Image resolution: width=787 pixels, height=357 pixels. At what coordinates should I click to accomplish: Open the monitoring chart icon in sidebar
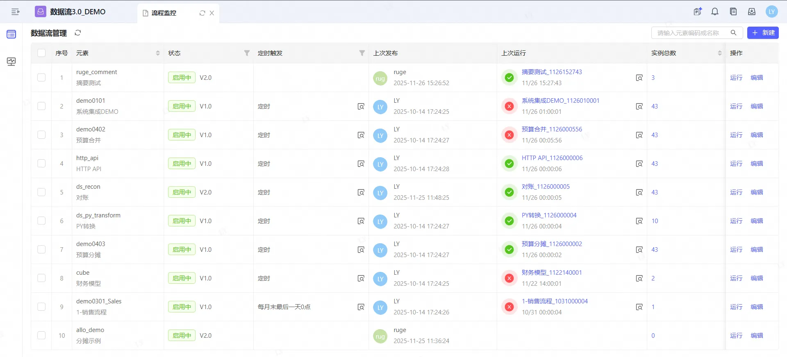coord(11,61)
